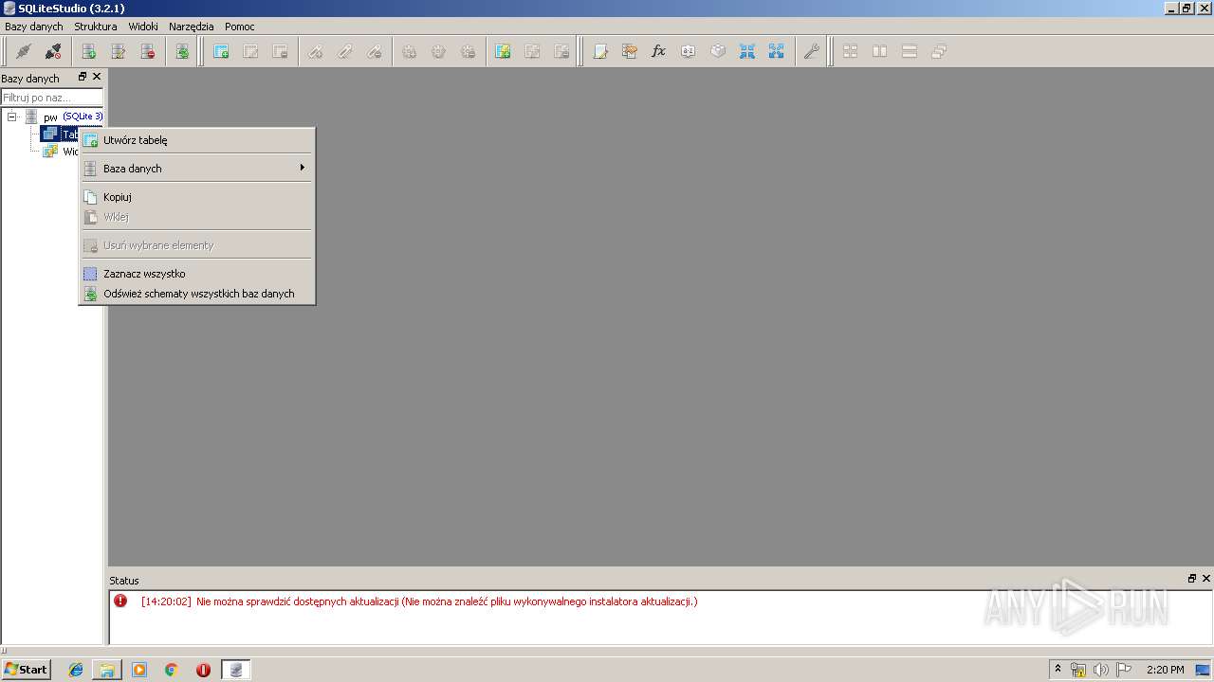This screenshot has width=1214, height=682.
Task: Collapse the pw database tree node
Action: pos(12,117)
